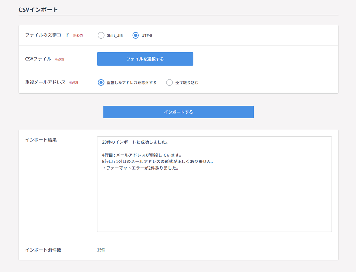
Task: Click the ファイルの文字コード label
Action: tap(48, 35)
